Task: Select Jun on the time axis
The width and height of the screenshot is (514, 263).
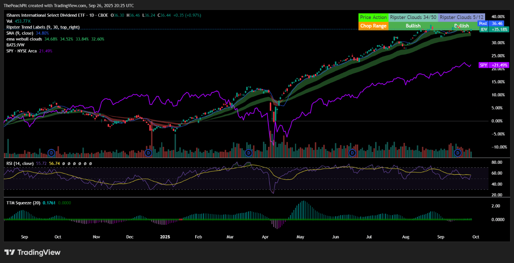Action: coord(335,237)
